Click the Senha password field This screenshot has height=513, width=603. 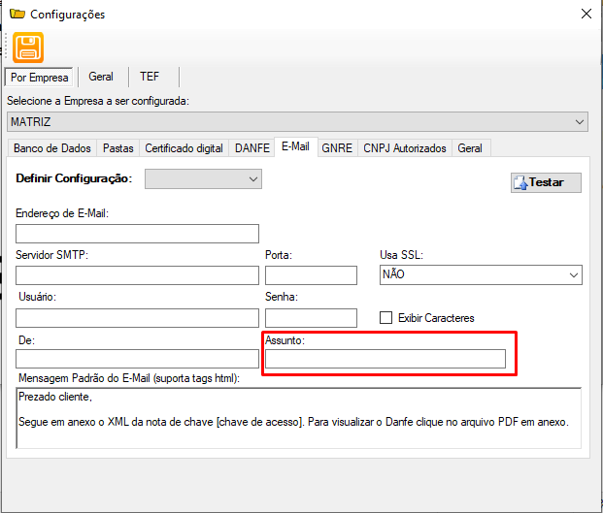311,318
